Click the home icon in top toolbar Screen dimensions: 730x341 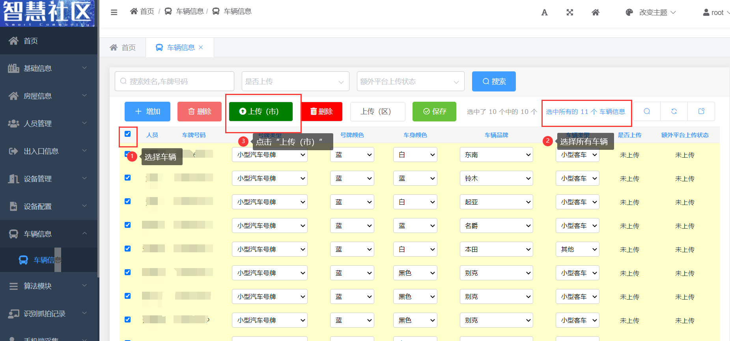click(x=596, y=12)
